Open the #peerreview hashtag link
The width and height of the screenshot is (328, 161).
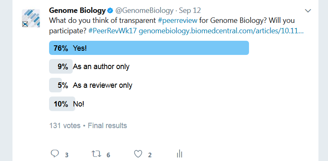(x=178, y=20)
